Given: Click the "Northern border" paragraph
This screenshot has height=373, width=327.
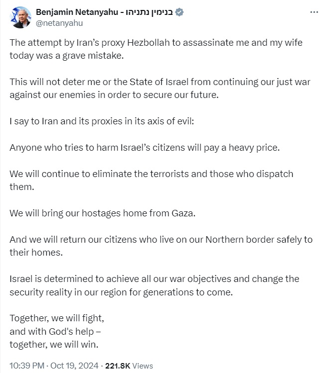Looking at the screenshot, I should [161, 246].
